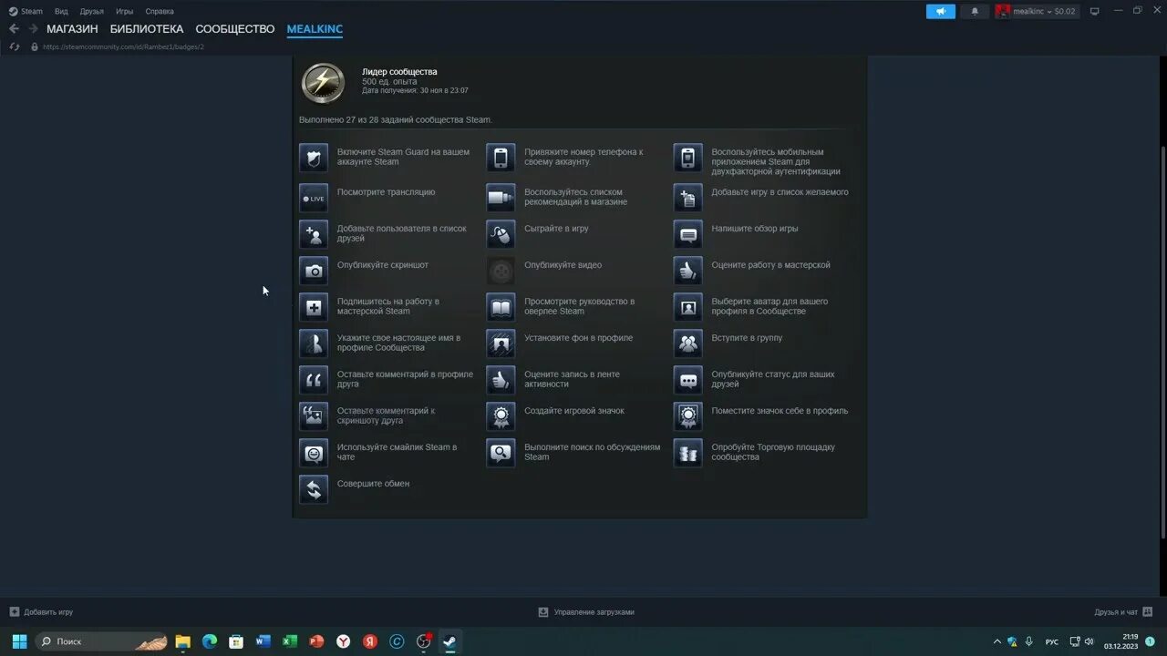The height and width of the screenshot is (656, 1167).
Task: Go to the БИБЛИОТЕКА tab
Action: tap(147, 29)
